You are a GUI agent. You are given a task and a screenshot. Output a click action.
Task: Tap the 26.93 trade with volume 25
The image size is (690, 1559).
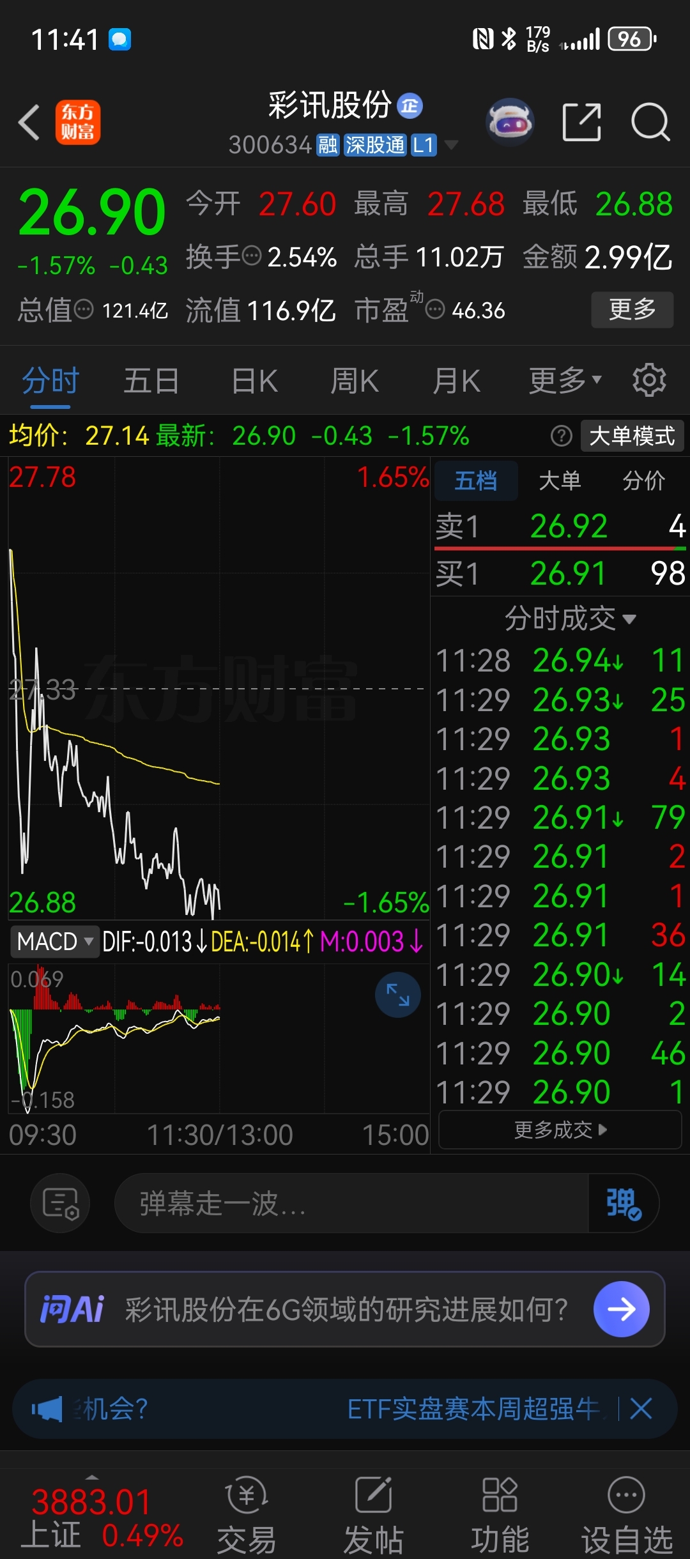point(560,700)
